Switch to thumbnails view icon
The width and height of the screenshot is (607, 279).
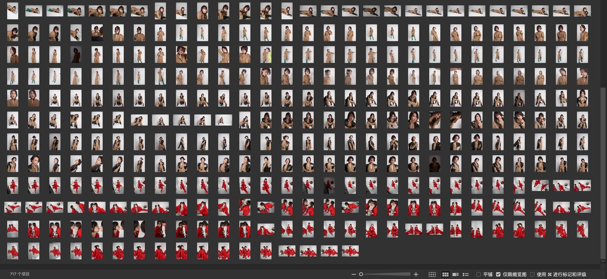coord(445,274)
